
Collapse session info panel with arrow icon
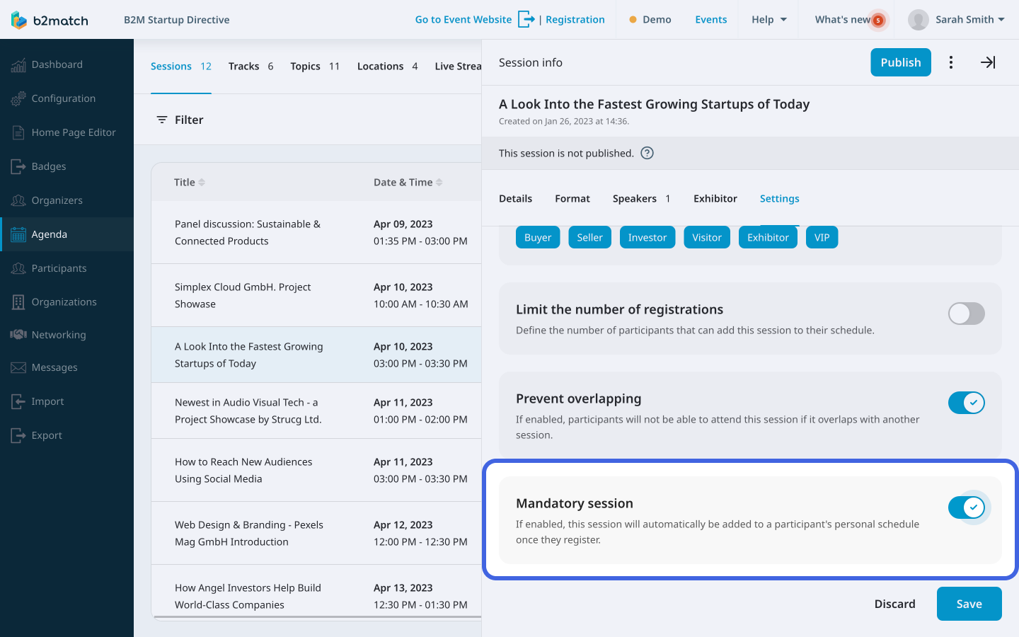(x=988, y=62)
